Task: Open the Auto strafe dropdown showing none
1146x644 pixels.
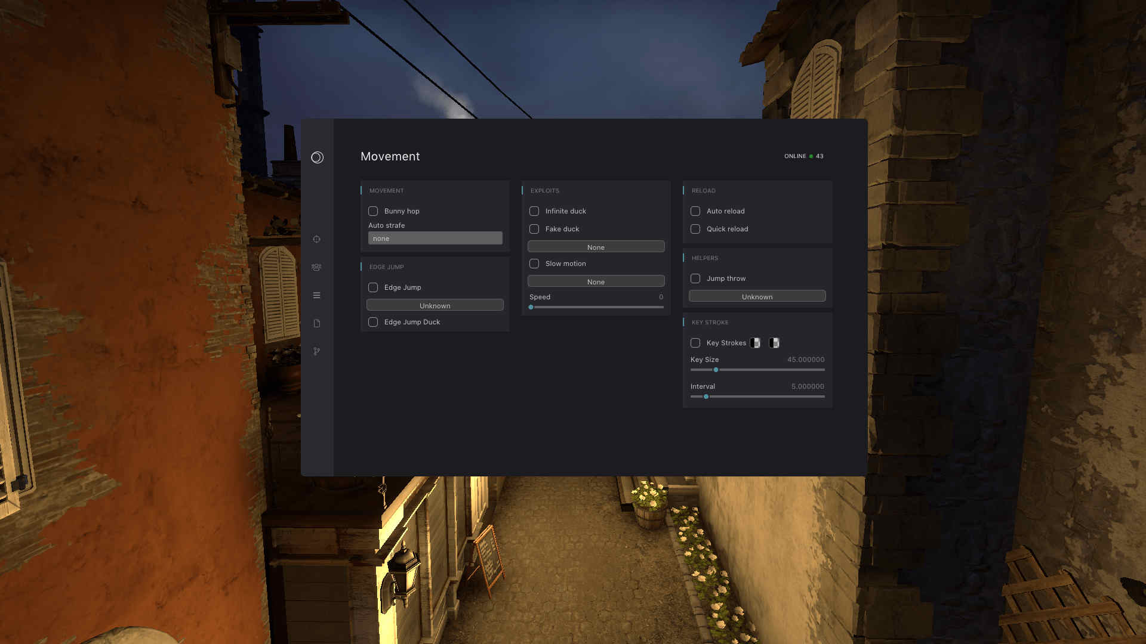Action: (435, 239)
